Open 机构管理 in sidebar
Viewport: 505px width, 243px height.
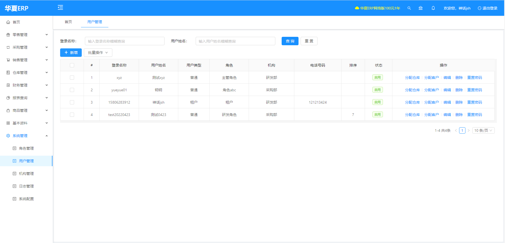(26, 174)
